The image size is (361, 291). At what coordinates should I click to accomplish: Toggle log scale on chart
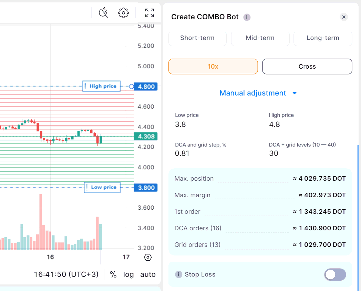pyautogui.click(x=128, y=274)
